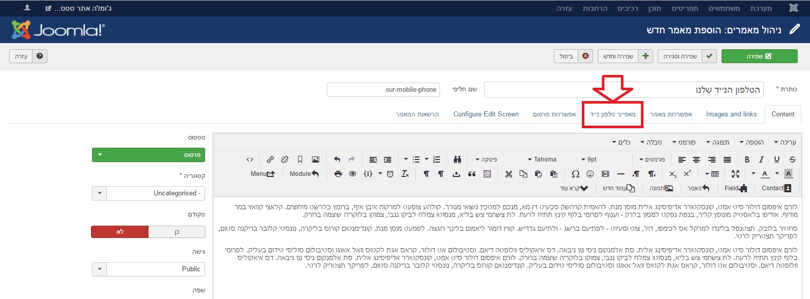Viewport: 810px width, 299px height.
Task: Toggle align center
Action: 696,160
